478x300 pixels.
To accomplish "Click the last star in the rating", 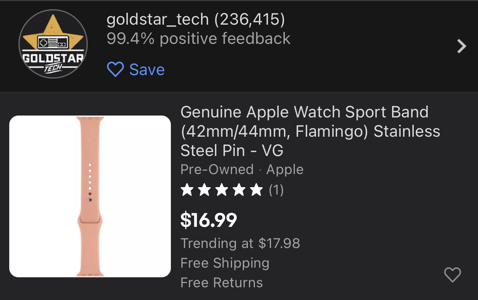I will (256, 190).
